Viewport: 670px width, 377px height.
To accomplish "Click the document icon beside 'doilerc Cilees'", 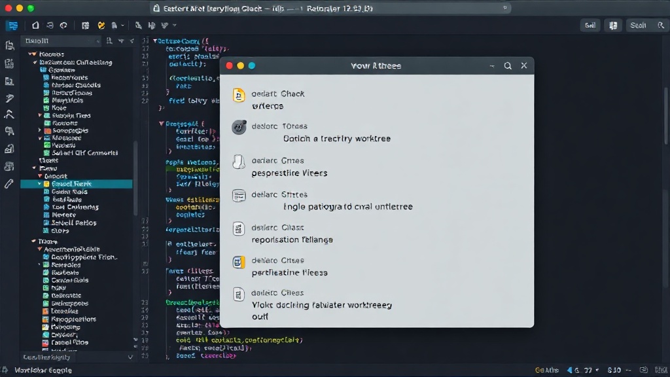I will pyautogui.click(x=238, y=294).
